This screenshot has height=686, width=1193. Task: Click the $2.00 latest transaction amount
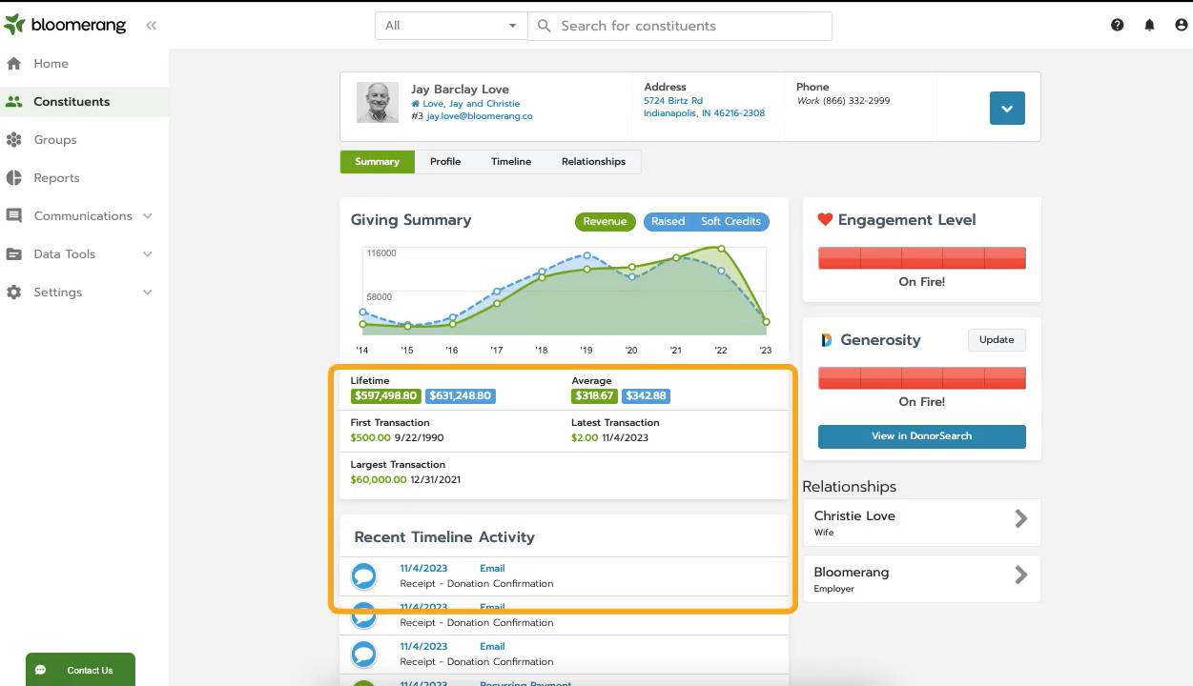pyautogui.click(x=585, y=438)
